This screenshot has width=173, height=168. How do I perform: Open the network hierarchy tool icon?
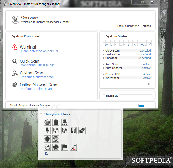[x=65, y=122]
